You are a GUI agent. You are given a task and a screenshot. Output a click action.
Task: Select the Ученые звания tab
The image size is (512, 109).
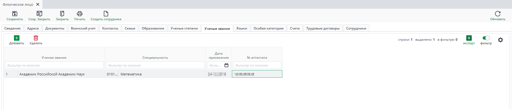[x=217, y=28]
